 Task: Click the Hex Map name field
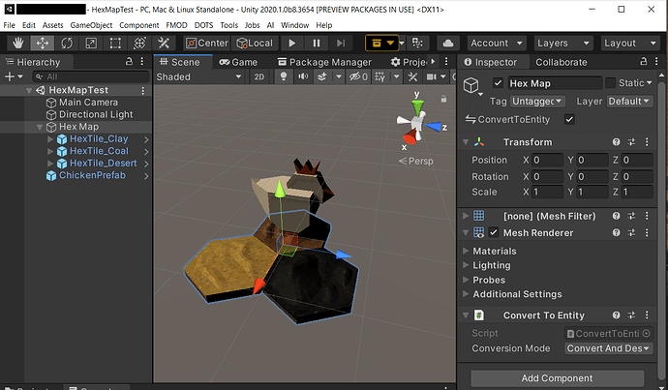(x=555, y=83)
